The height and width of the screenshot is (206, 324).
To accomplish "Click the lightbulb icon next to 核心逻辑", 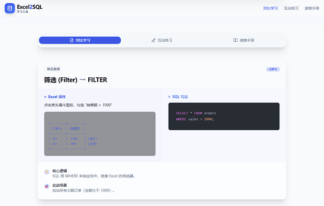I will (x=46, y=172).
